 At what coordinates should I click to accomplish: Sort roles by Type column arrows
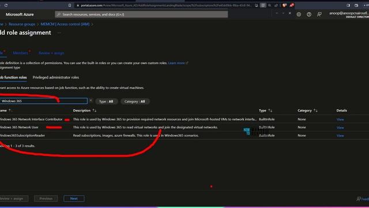pyautogui.click(x=270, y=110)
